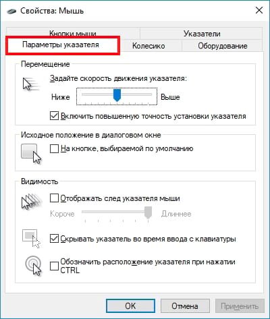The height and width of the screenshot is (319, 270).
Task: Open the Указатели tab
Action: click(202, 34)
